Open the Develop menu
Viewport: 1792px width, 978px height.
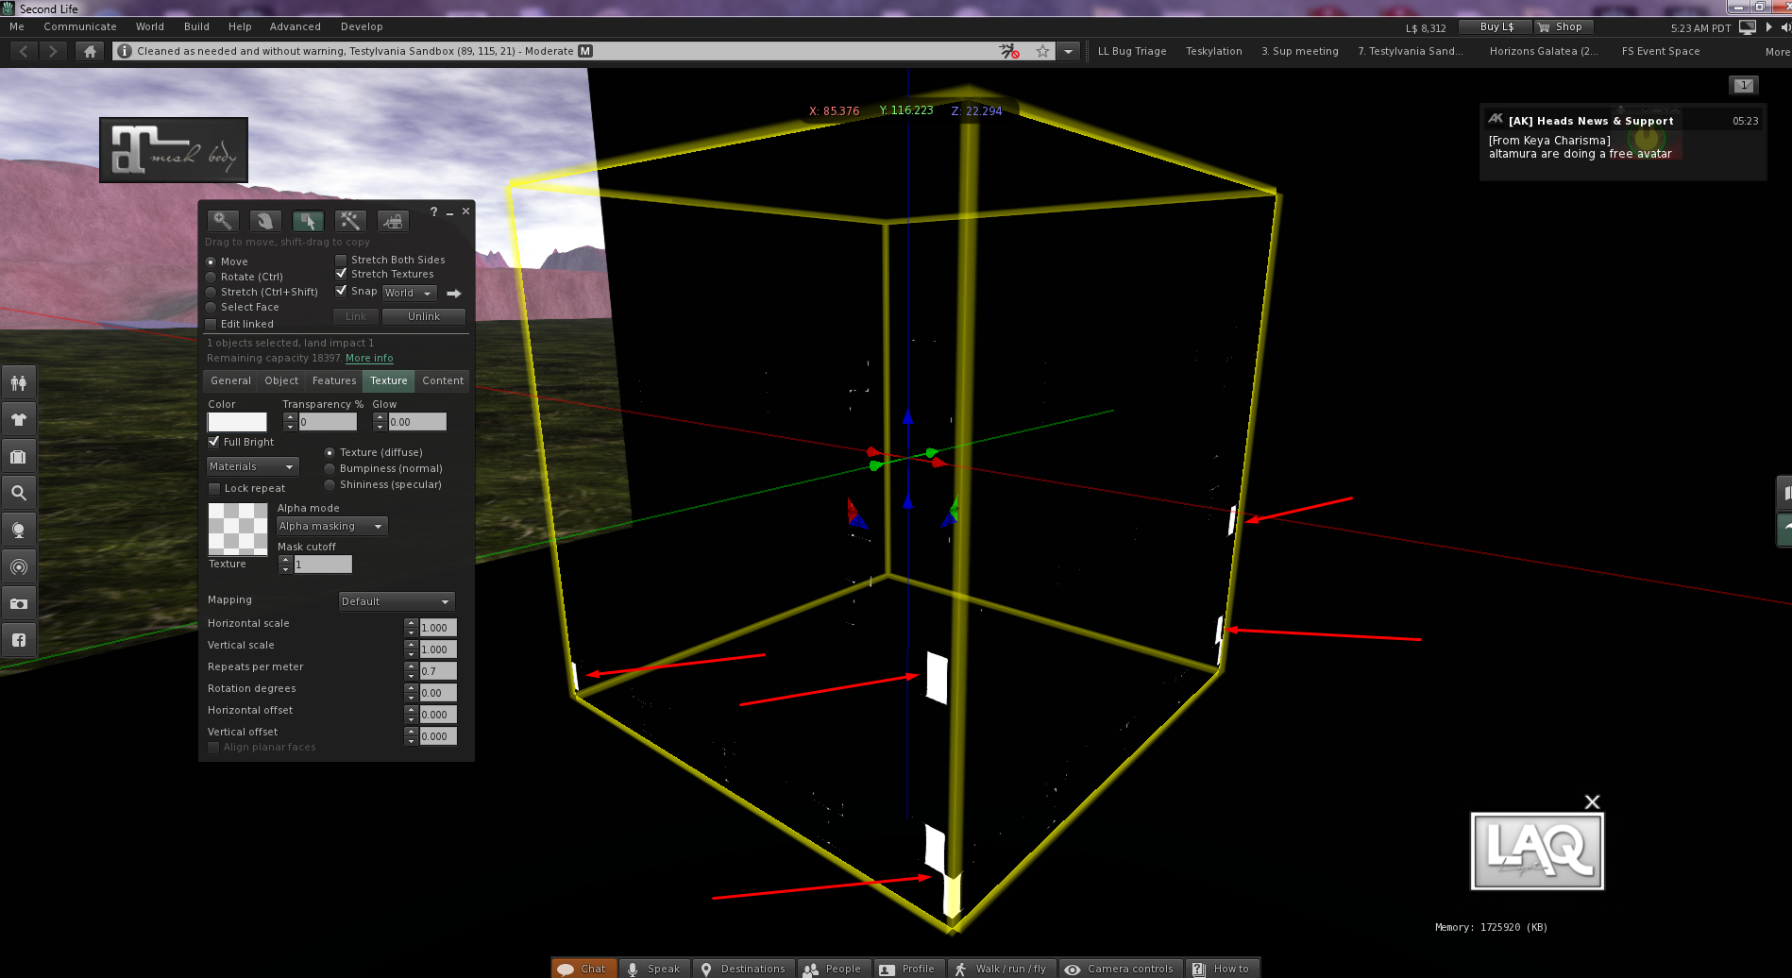[362, 26]
